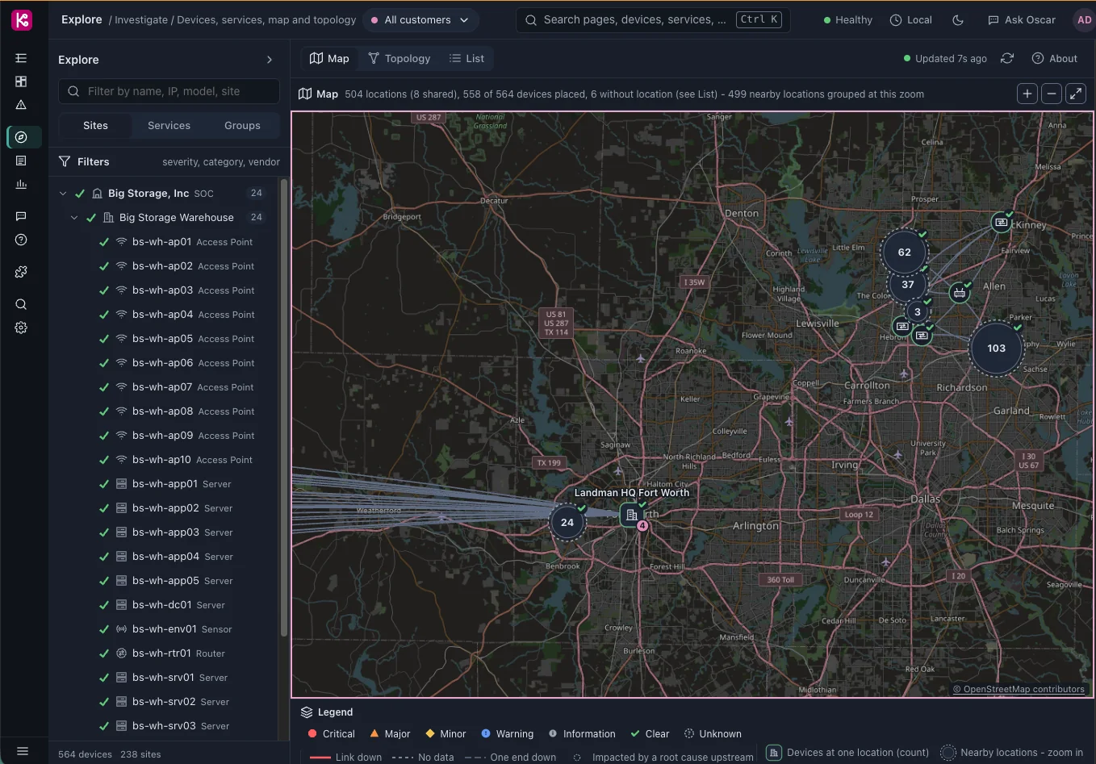The height and width of the screenshot is (764, 1096).
Task: Click the About button
Action: [1055, 58]
